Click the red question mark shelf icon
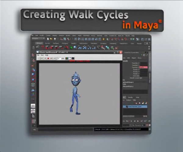This screenshot has height=152, width=183. 43,47
